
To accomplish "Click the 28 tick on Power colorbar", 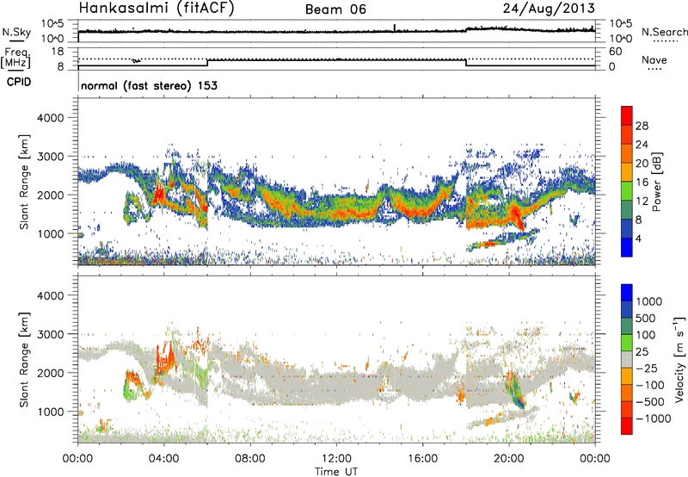I will coord(642,126).
